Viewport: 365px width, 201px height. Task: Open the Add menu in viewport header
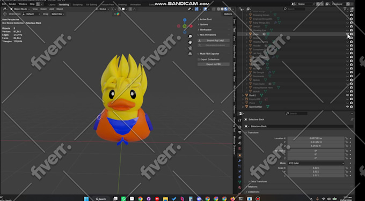(x=52, y=9)
